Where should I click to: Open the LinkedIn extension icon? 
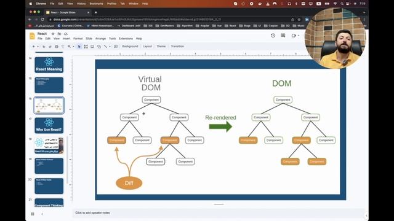(307, 19)
